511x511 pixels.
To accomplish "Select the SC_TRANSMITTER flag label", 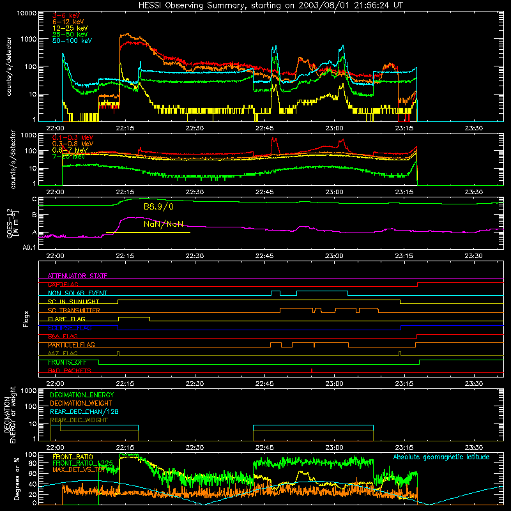I will click(74, 310).
